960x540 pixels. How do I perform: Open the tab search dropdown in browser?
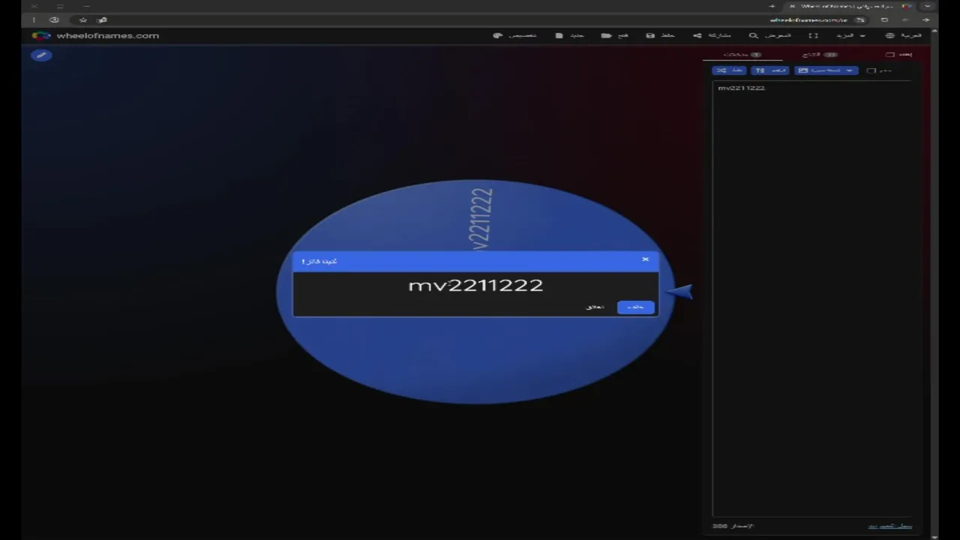click(928, 6)
